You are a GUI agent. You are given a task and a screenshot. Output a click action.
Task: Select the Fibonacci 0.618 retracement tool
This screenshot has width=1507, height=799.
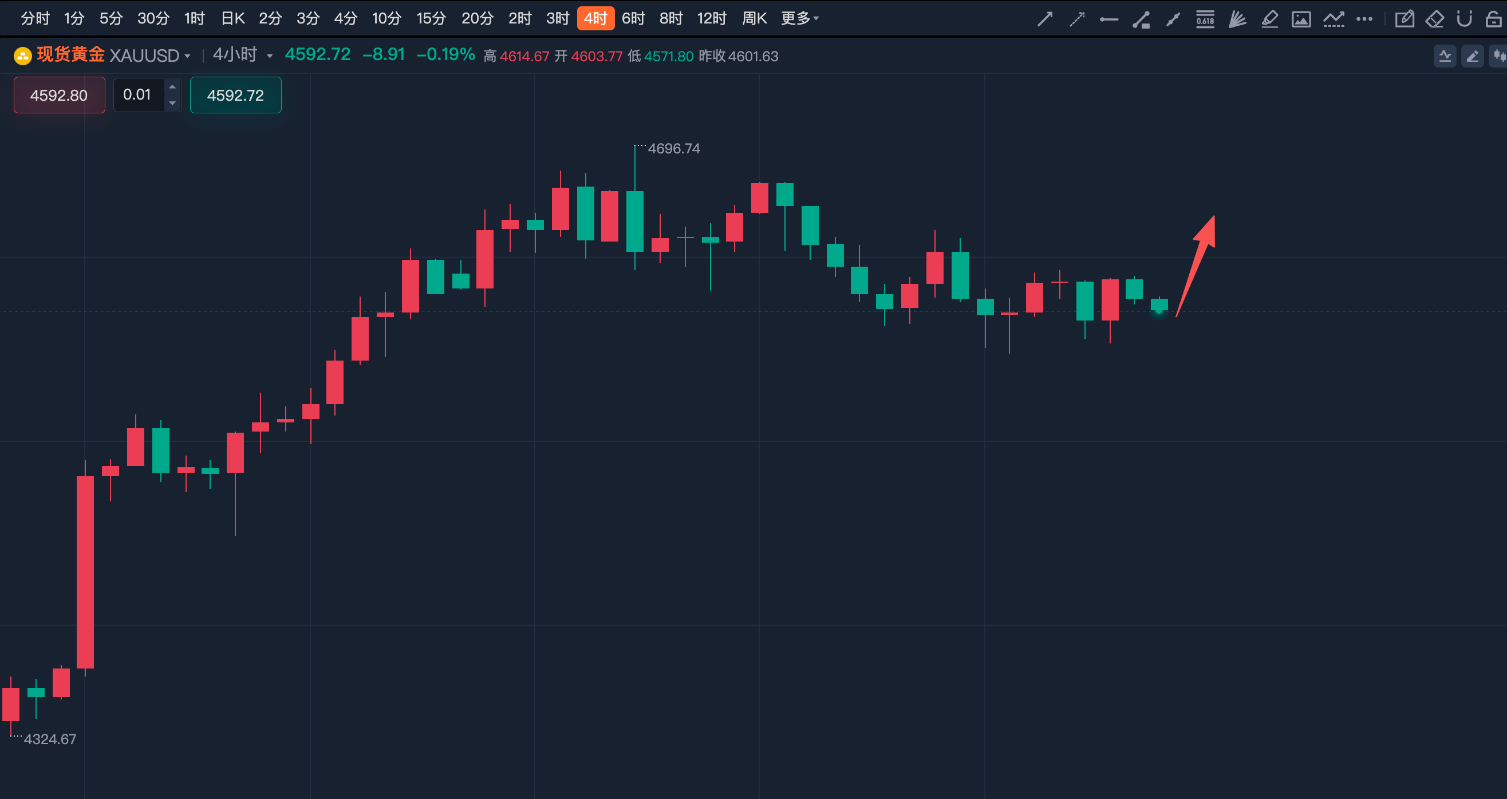(x=1205, y=19)
